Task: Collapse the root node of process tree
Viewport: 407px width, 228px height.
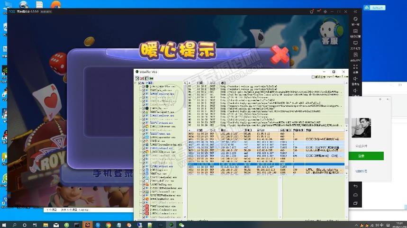Action: (x=136, y=83)
